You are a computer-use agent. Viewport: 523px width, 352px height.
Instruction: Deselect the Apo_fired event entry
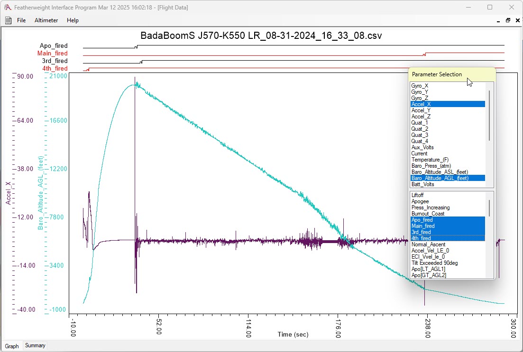(422, 220)
